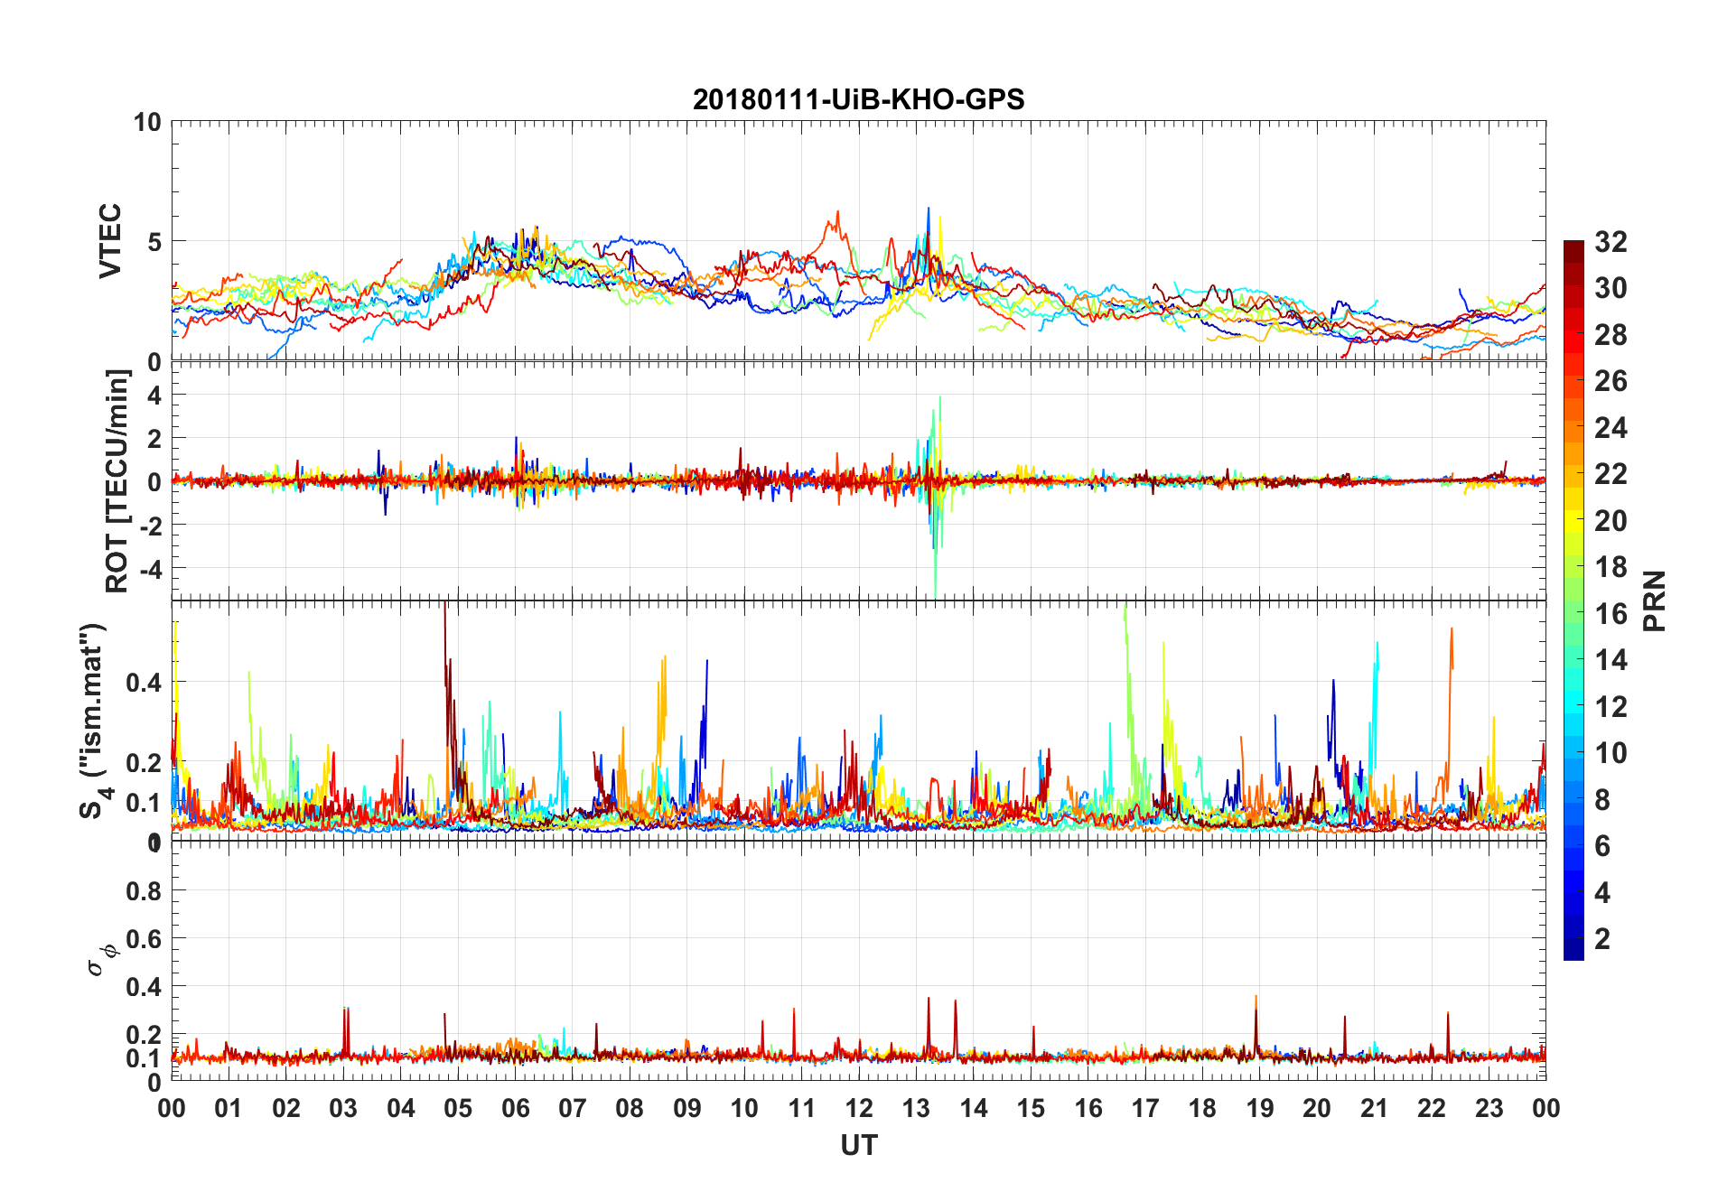Click the x-axis tick label 17
This screenshot has height=1201, width=1718.
click(1145, 1108)
